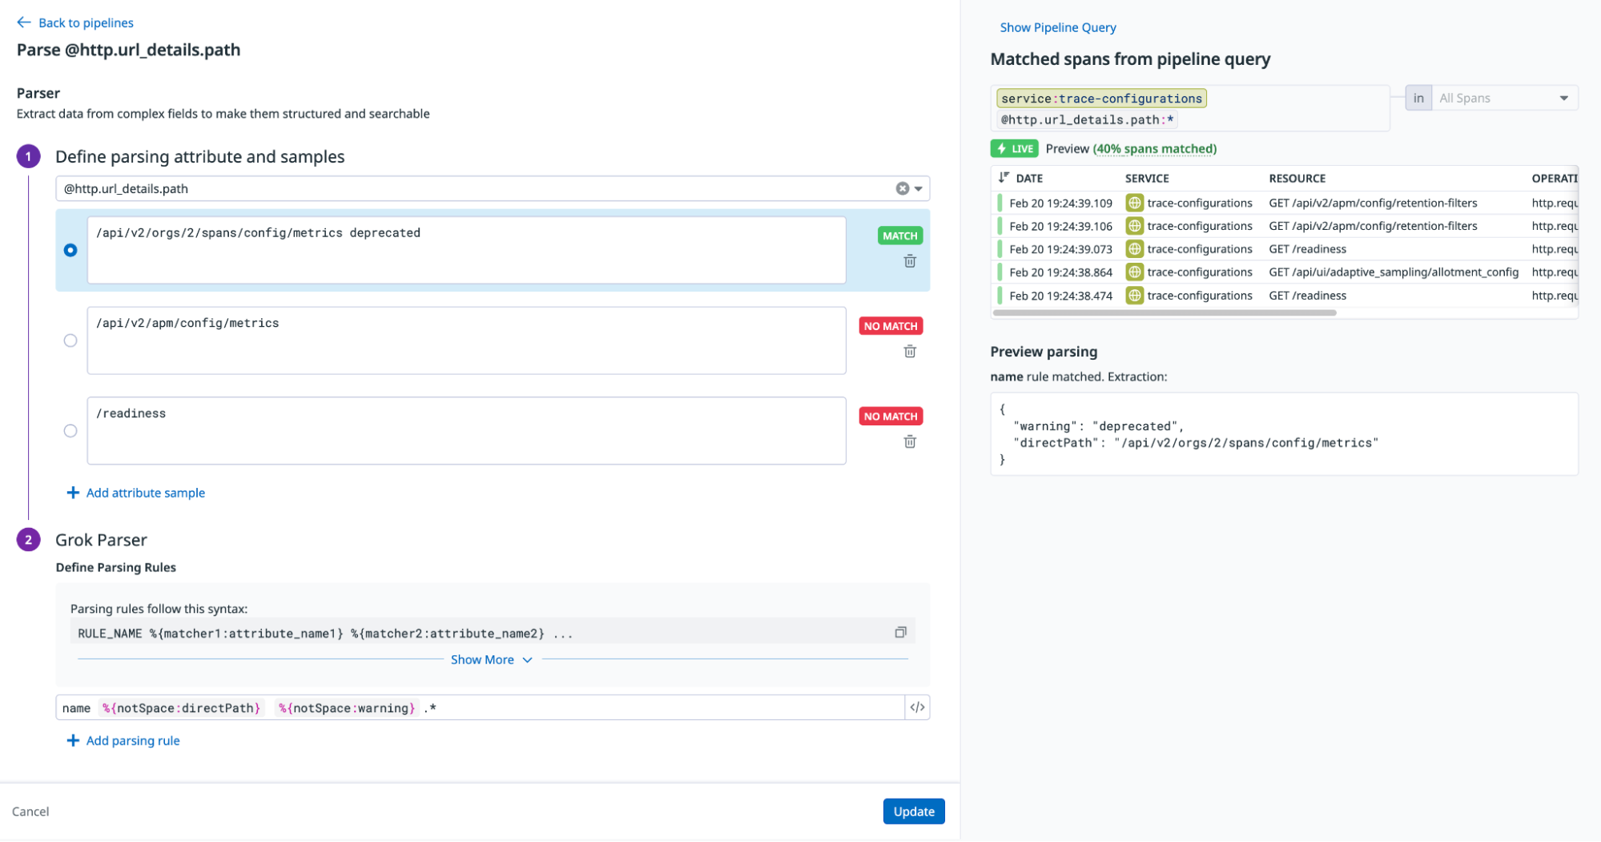Click the back arrow to pipelines
Image resolution: width=1601 pixels, height=842 pixels.
tap(24, 22)
